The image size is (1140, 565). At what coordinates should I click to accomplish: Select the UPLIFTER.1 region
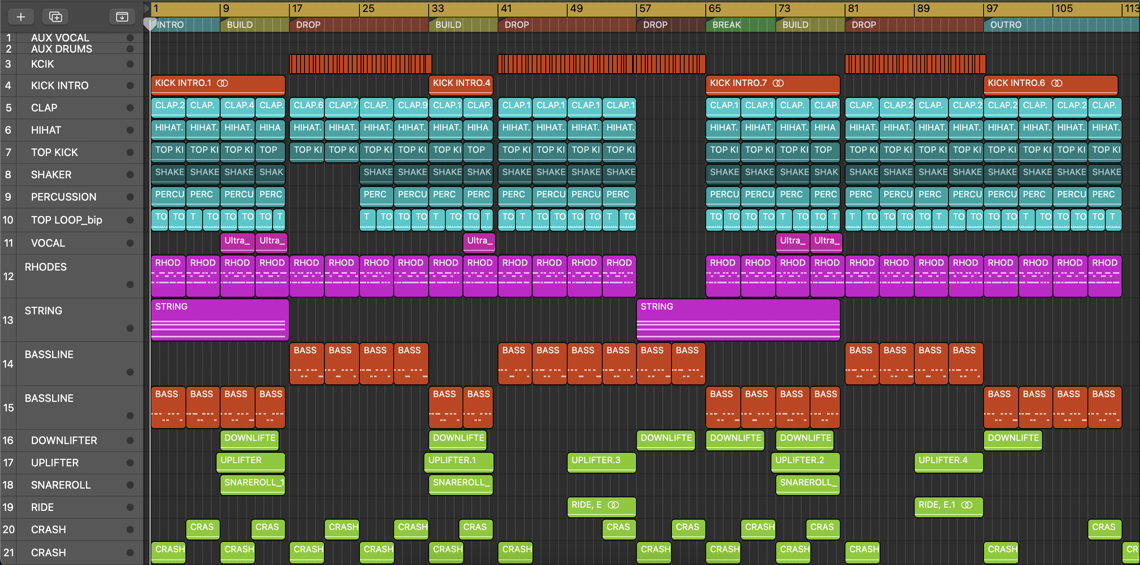pos(459,463)
